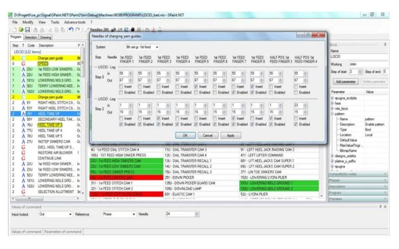Toggle Step 2 Enabled checkbox under HALF POS FINGER 4
The height and width of the screenshot is (249, 399).
(296, 124)
